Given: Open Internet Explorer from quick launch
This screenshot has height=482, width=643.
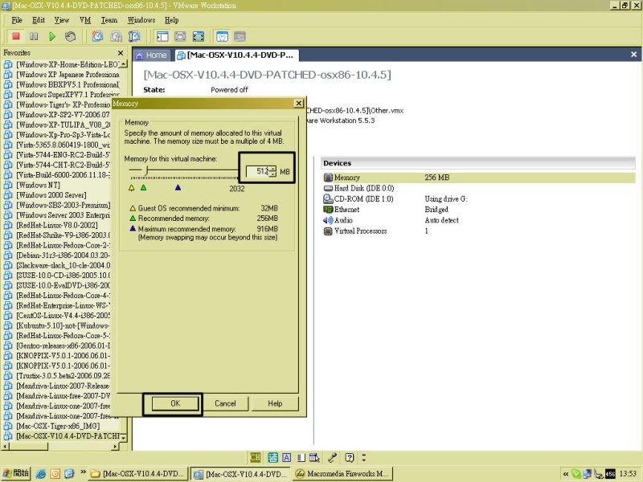Looking at the screenshot, I should pos(41,474).
